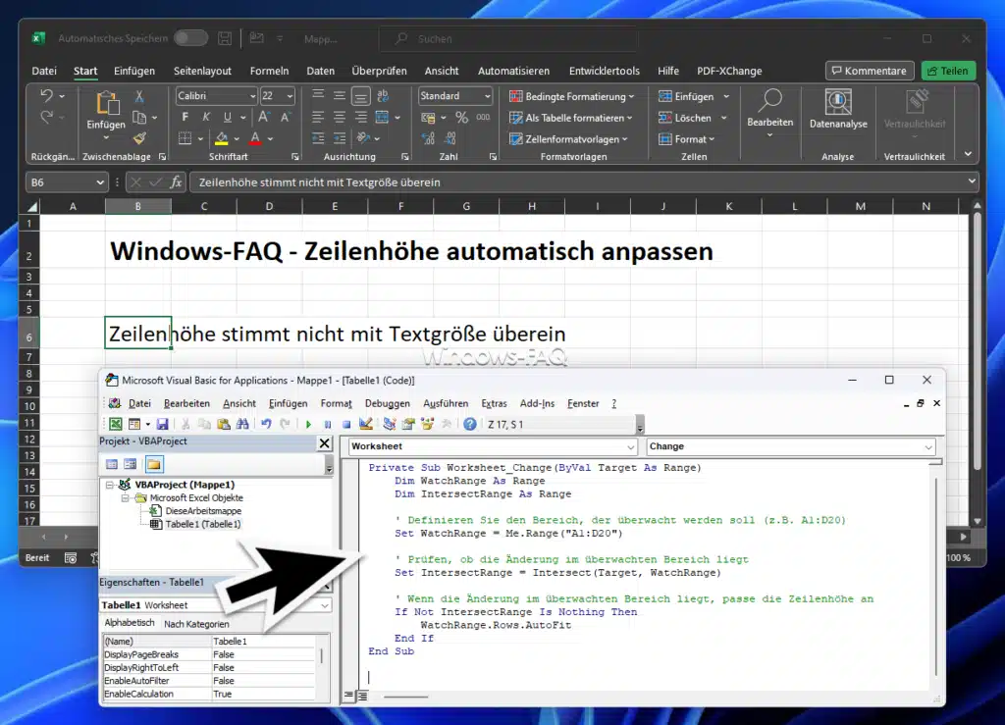Viewport: 1005px width, 725px height.
Task: Toggle bold F in Excel ribbon
Action: pyautogui.click(x=185, y=117)
